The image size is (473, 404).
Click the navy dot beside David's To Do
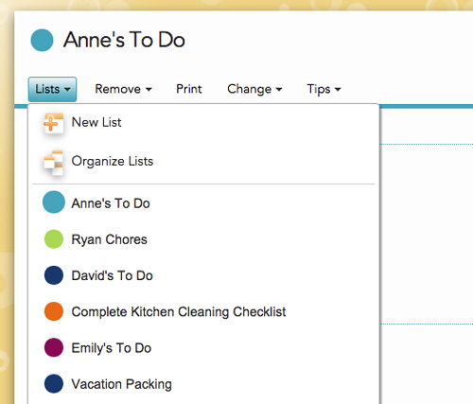tap(54, 275)
